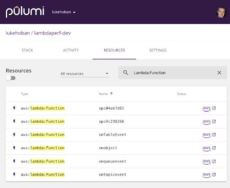
Task: Open onqueueevent resource name
Action: point(113,161)
